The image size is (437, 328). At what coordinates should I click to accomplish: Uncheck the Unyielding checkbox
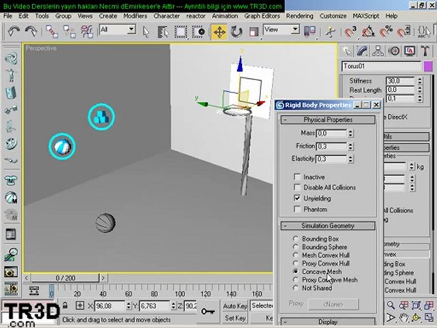coord(297,198)
